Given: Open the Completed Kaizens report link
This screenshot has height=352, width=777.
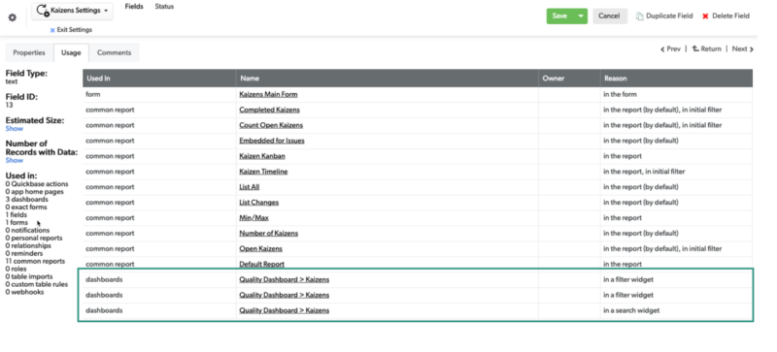Looking at the screenshot, I should (x=269, y=110).
